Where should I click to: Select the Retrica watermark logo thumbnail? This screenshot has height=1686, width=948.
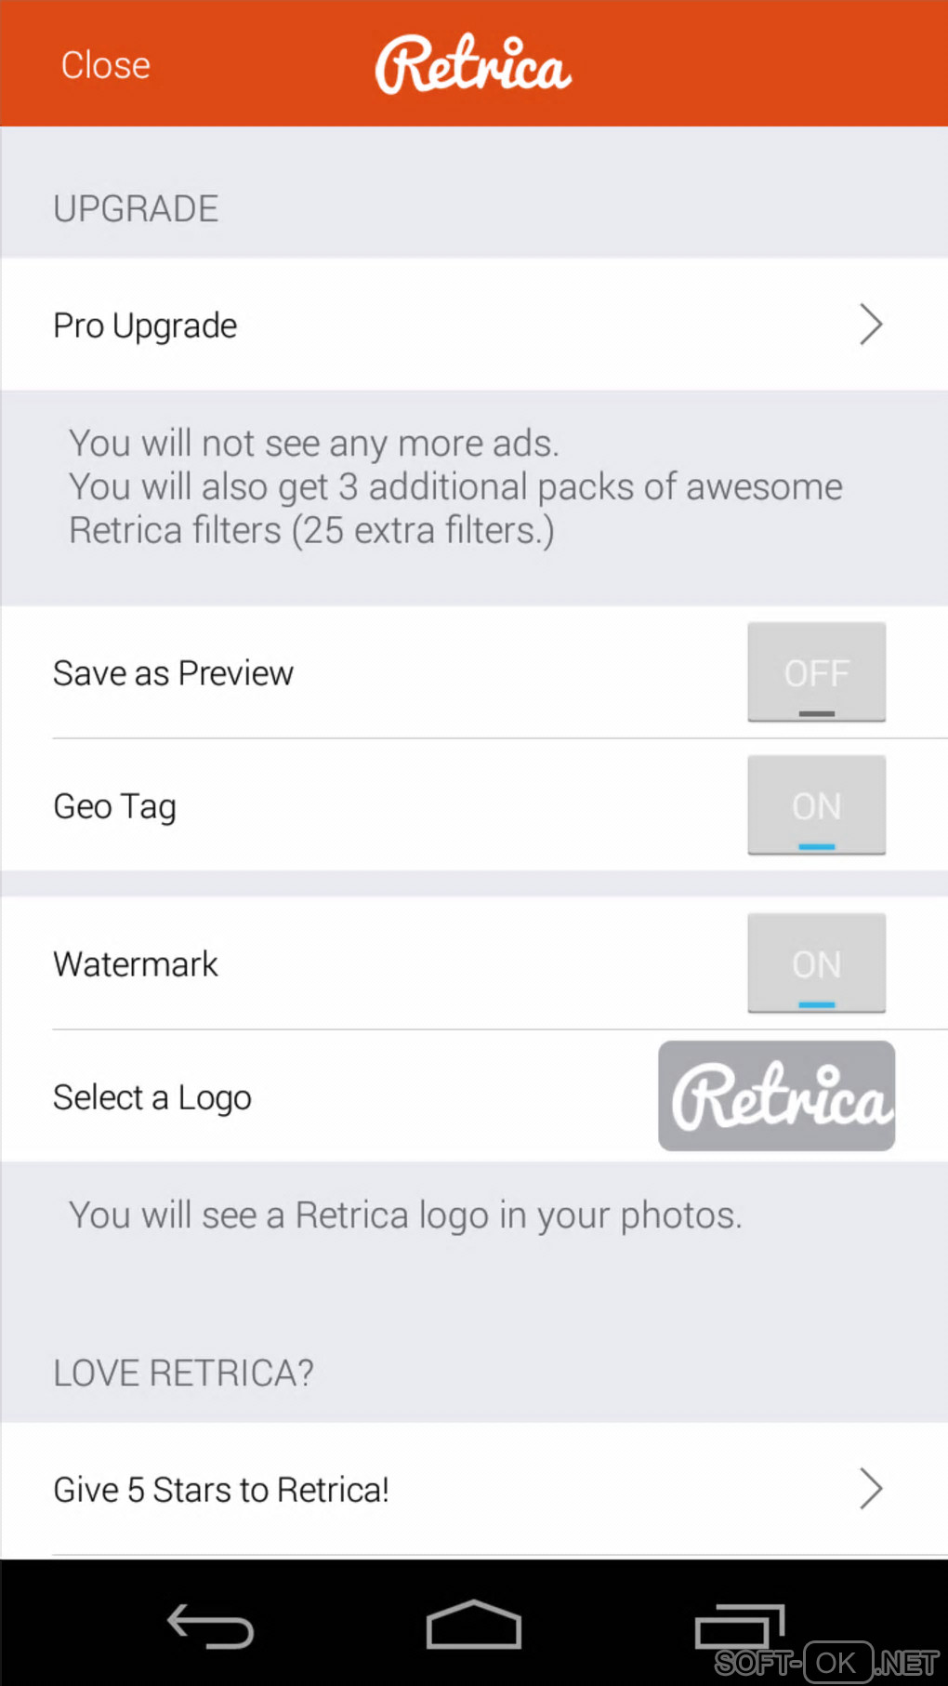[x=776, y=1096]
